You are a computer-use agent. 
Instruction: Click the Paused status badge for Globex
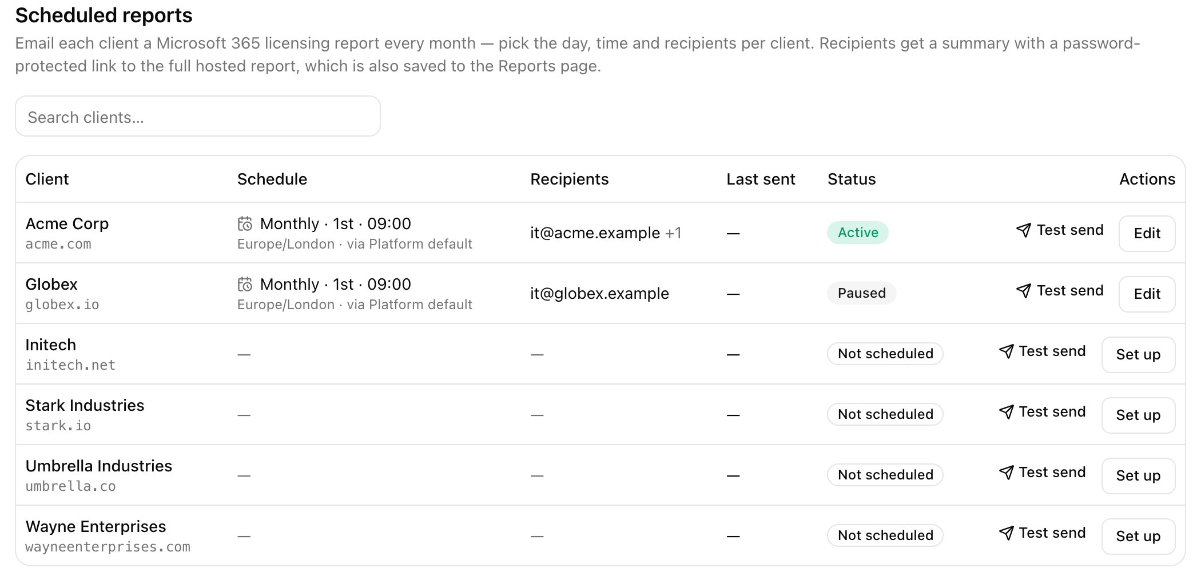tap(862, 293)
